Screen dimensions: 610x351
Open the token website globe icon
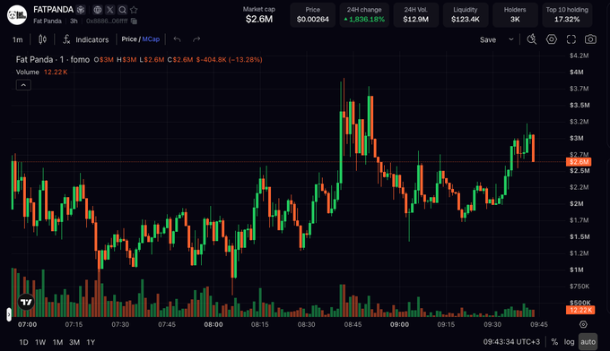tap(98, 10)
